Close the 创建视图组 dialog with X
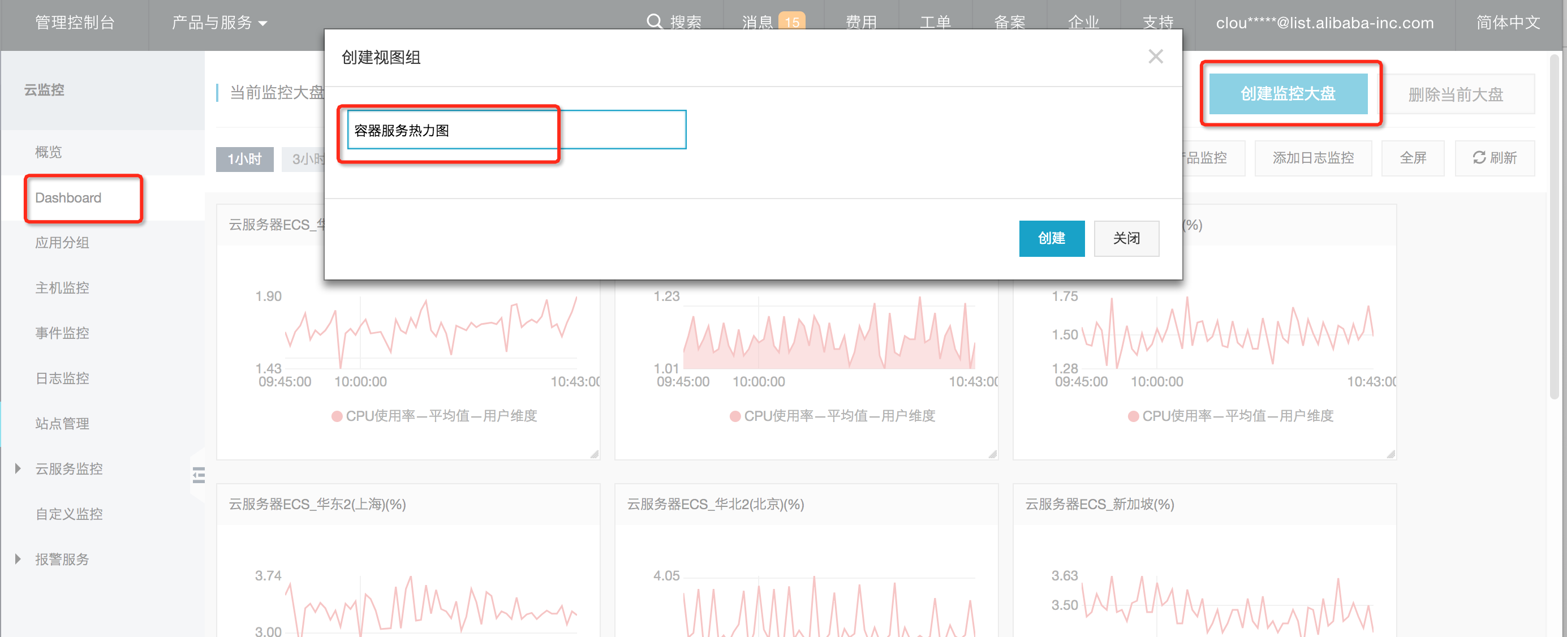Screen dimensions: 1567x637 (x=1155, y=57)
